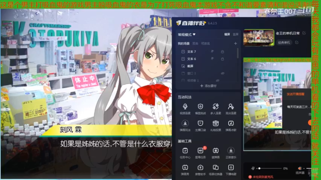Open 场景切换器 scene switcher icon
This screenshot has height=180, width=321.
tap(215, 170)
